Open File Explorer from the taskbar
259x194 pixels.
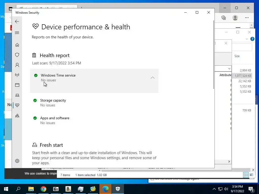(x=31, y=189)
